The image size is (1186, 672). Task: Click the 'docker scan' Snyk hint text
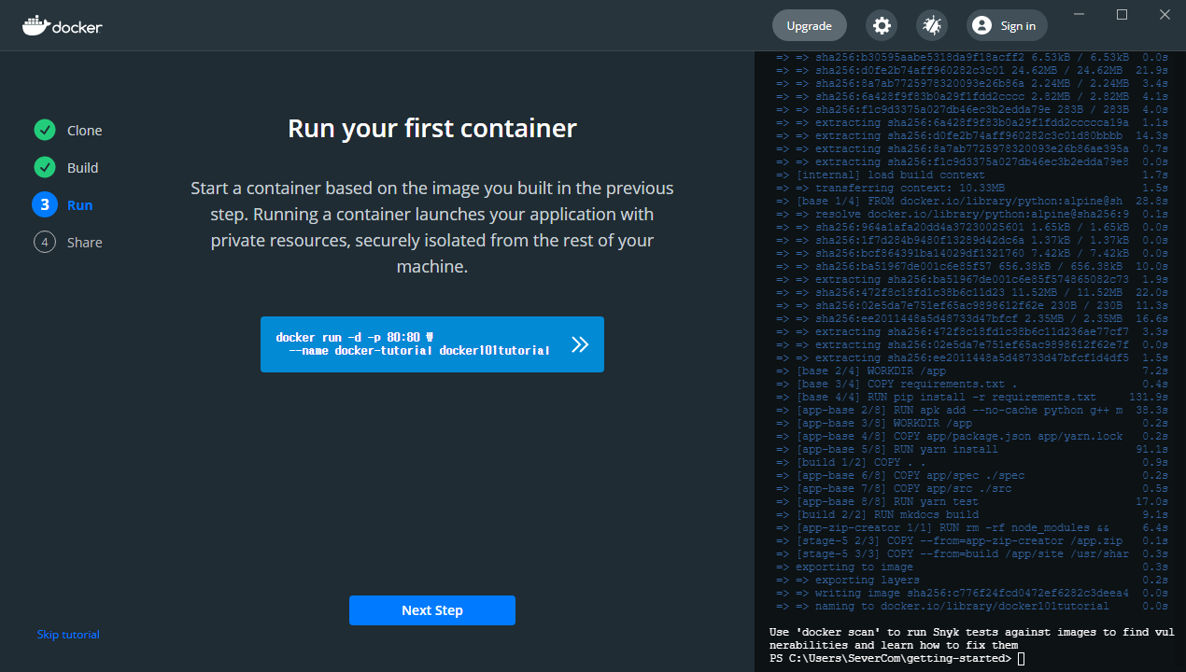971,638
